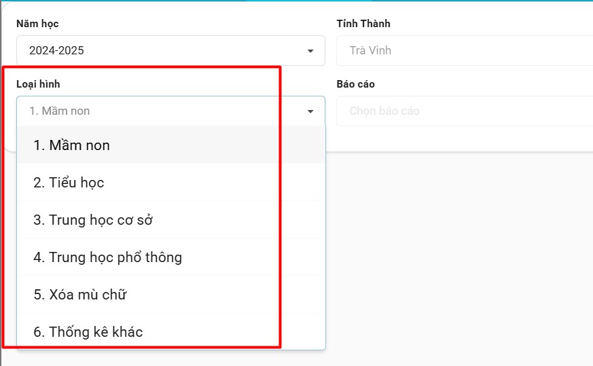Collapse the Loại hình dropdown arrow

pos(310,111)
